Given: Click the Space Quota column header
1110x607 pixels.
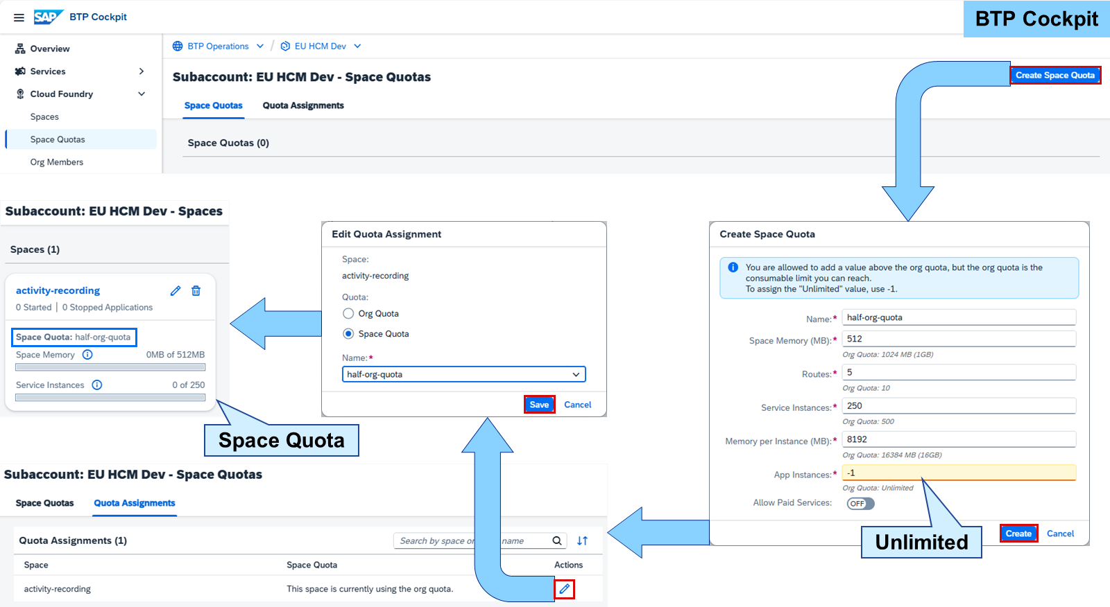Looking at the screenshot, I should click(312, 565).
